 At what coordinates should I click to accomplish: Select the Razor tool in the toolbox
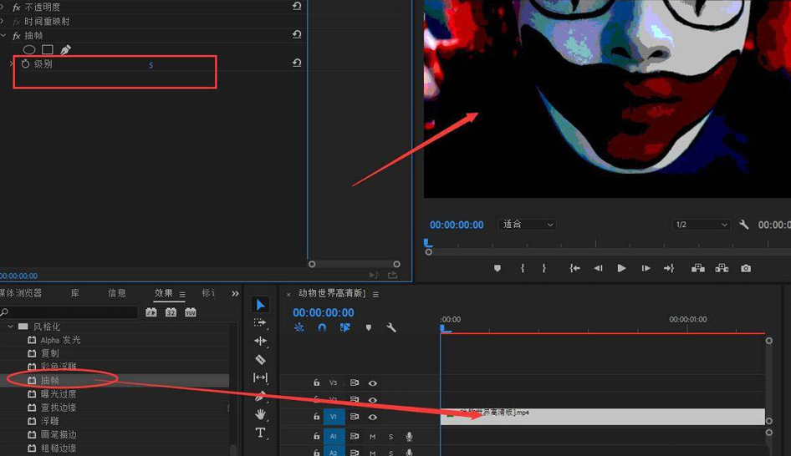[260, 359]
